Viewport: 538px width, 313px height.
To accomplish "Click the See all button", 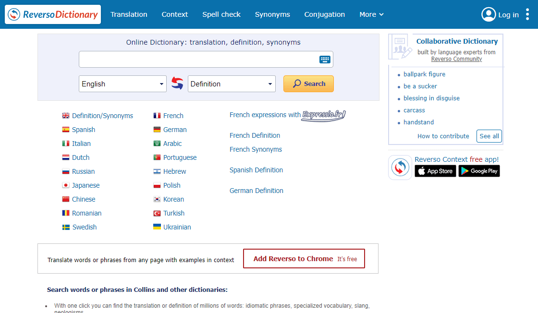I will (489, 136).
